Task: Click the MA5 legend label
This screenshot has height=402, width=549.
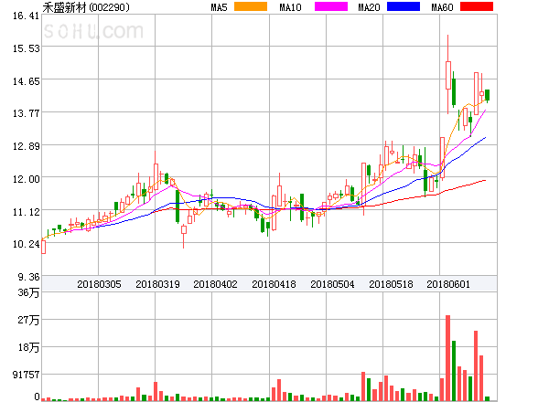Action: tap(219, 7)
